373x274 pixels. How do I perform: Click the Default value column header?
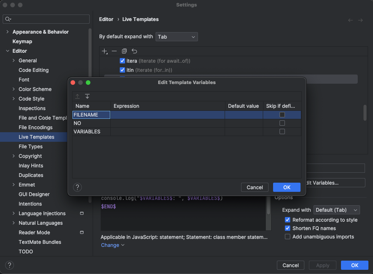(244, 106)
